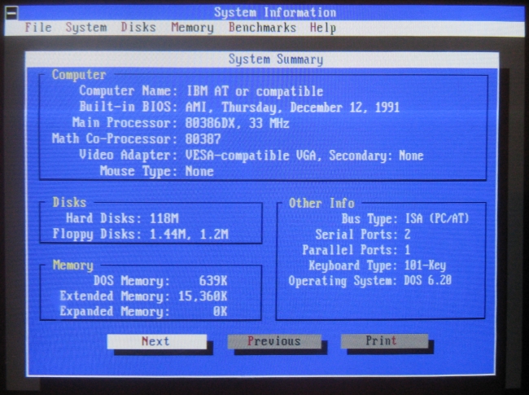Open the System menu
This screenshot has width=529, height=395.
pyautogui.click(x=85, y=28)
